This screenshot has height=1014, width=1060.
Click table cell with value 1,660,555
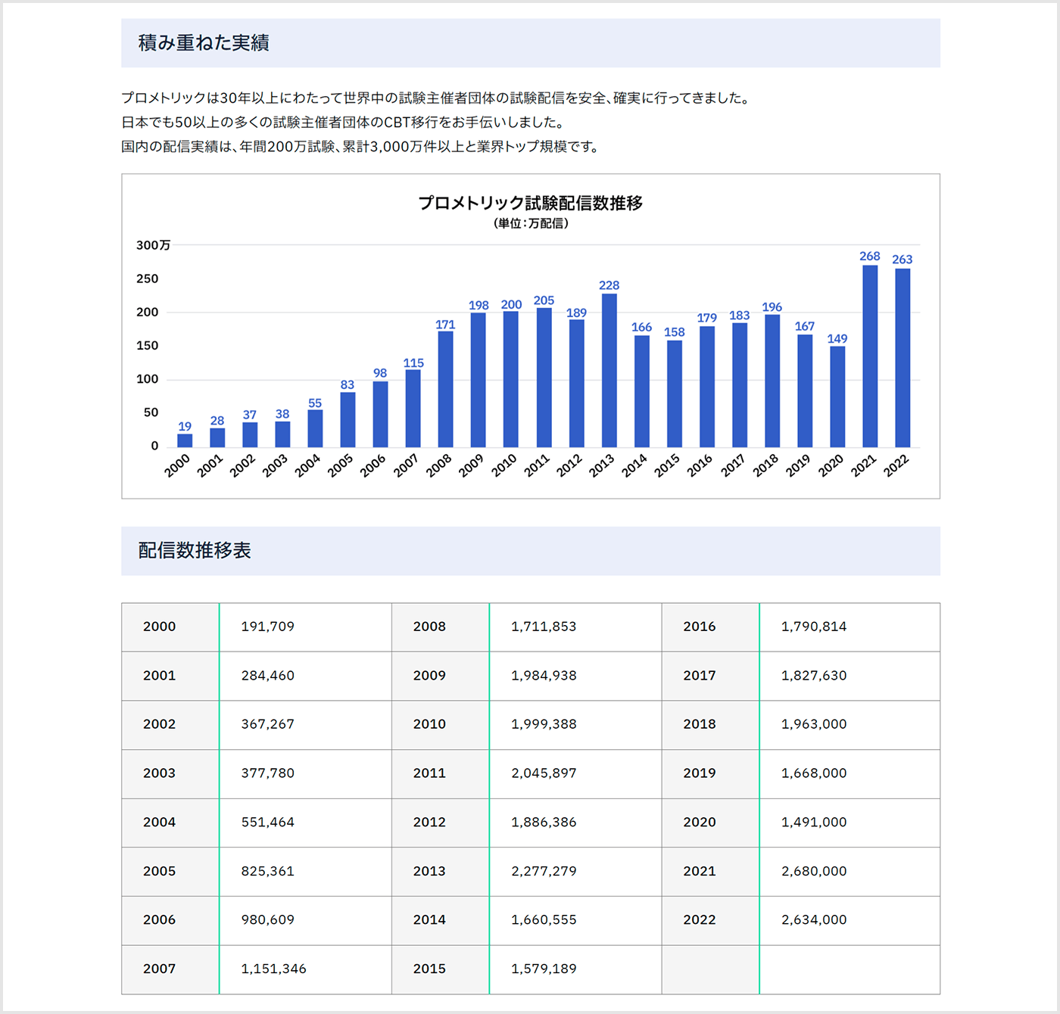click(x=575, y=920)
